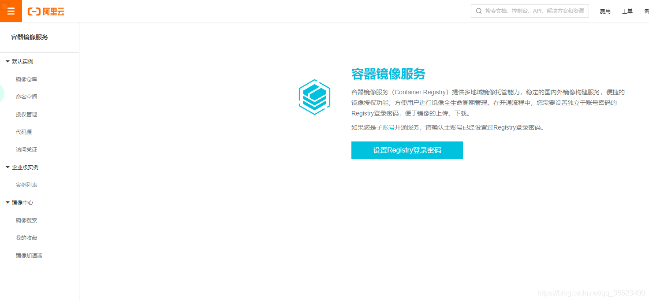Open the hamburger menu in top-left corner
Image resolution: width=649 pixels, height=301 pixels.
(x=11, y=11)
